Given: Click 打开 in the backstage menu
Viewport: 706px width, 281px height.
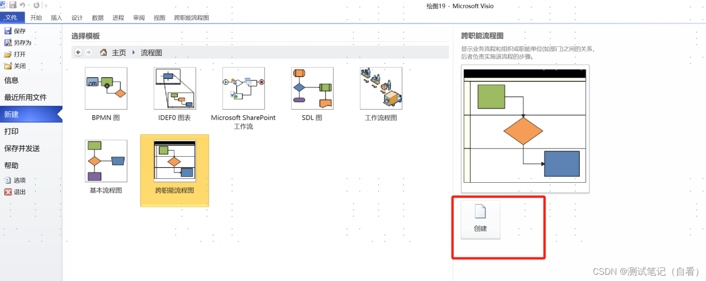Looking at the screenshot, I should coord(15,54).
